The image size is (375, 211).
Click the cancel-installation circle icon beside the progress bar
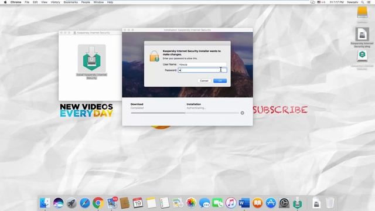[242, 113]
